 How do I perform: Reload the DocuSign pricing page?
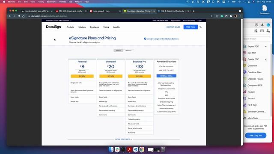pos(19,16)
